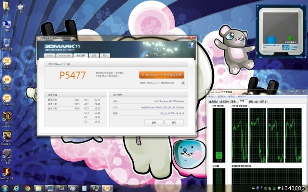Image resolution: width=308 pixels, height=192 pixels.
Task: Open the View menu in Task Manager
Action: (231, 96)
